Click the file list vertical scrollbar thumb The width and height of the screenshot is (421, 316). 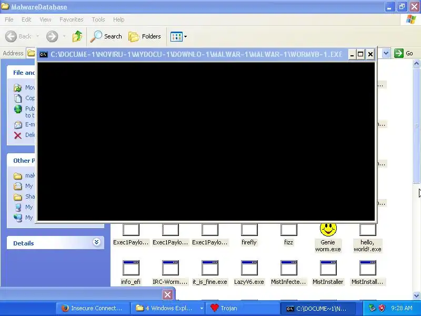click(x=416, y=125)
